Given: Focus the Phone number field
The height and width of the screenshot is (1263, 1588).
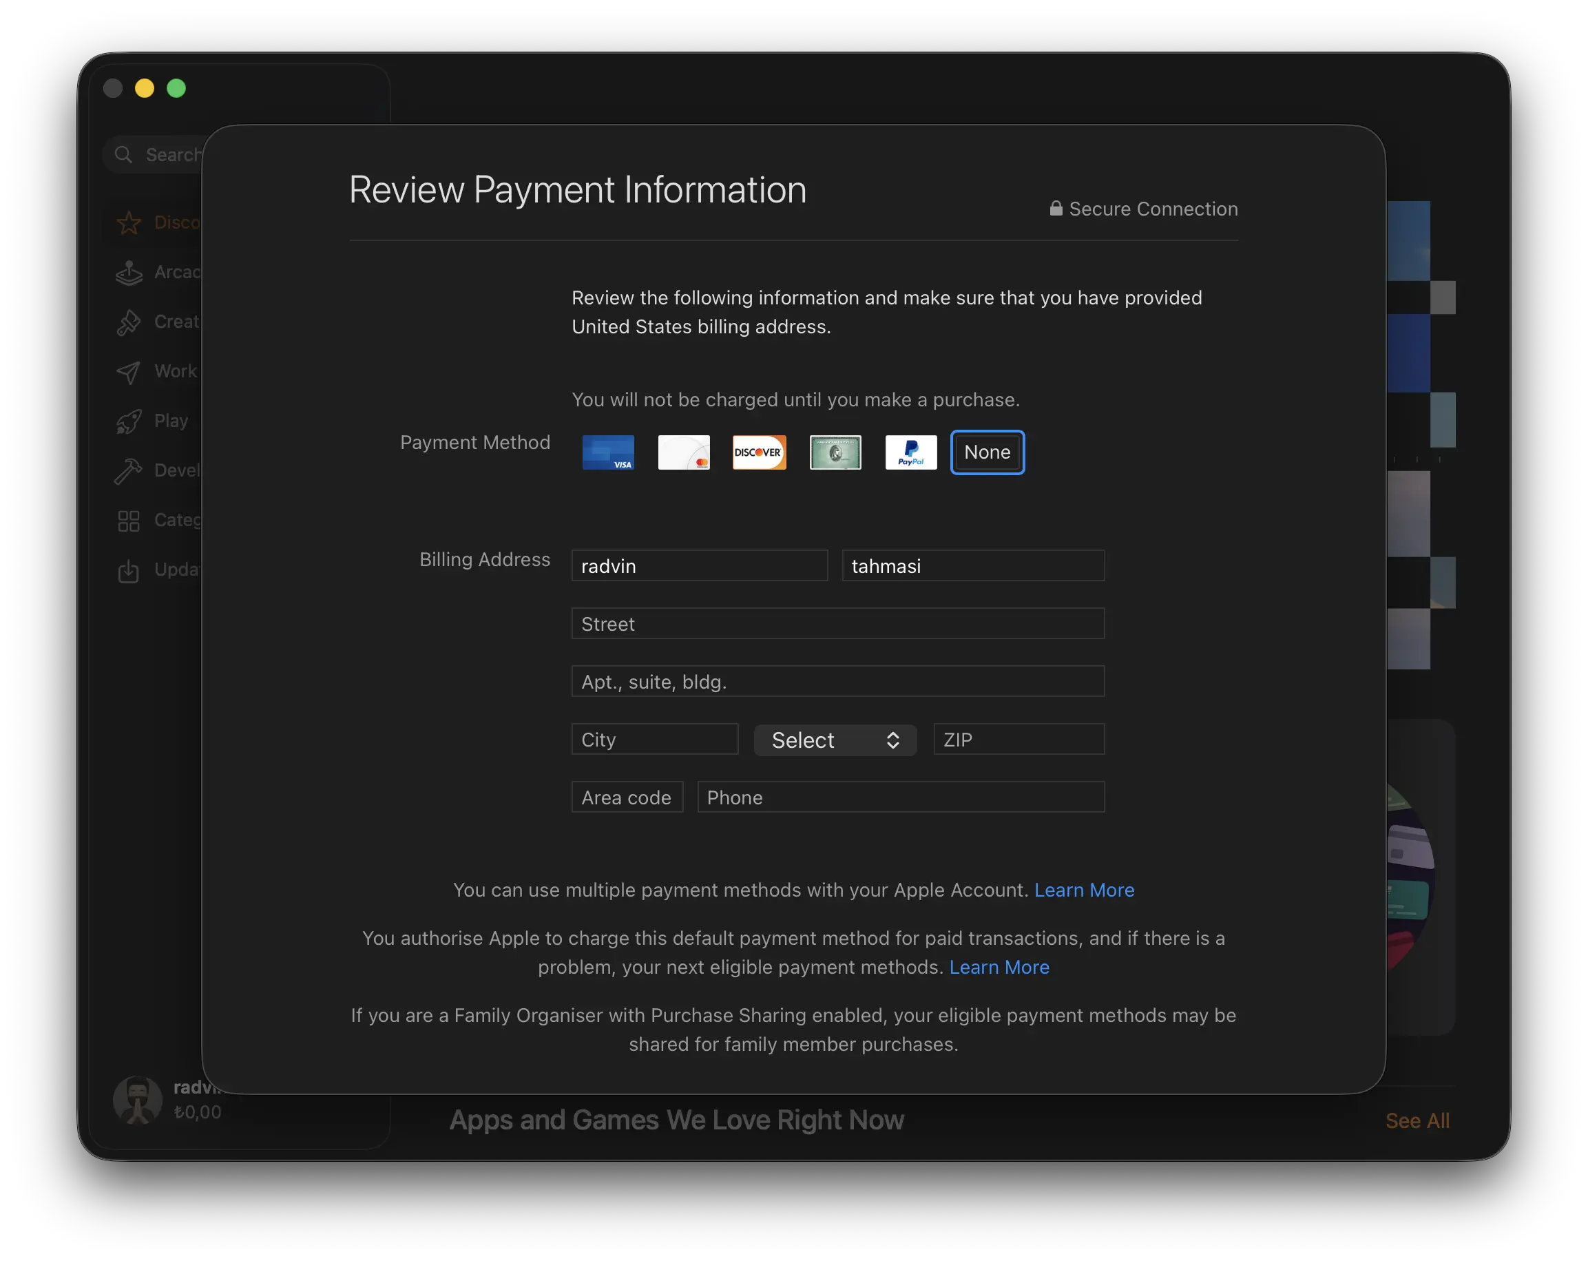Looking at the screenshot, I should click(x=900, y=797).
